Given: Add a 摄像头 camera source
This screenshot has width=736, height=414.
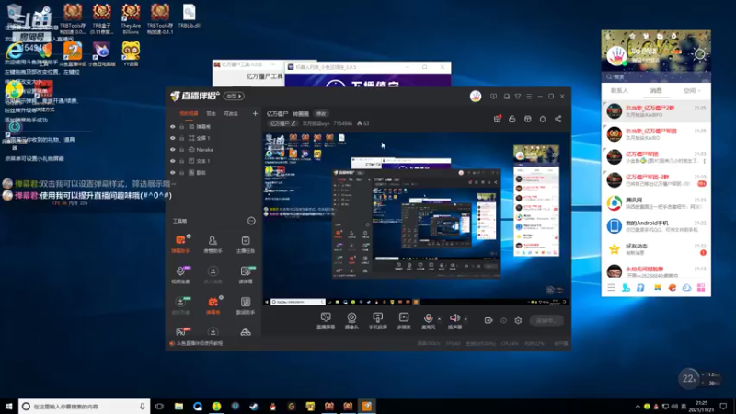Looking at the screenshot, I should (351, 321).
